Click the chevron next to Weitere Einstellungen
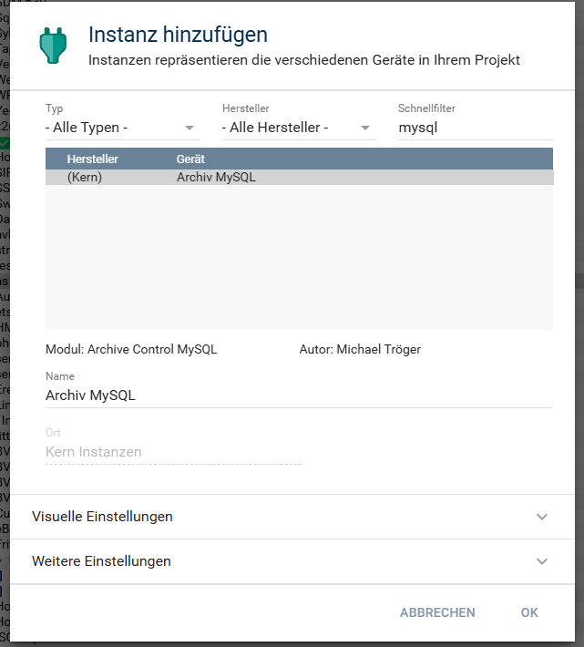 tap(542, 561)
